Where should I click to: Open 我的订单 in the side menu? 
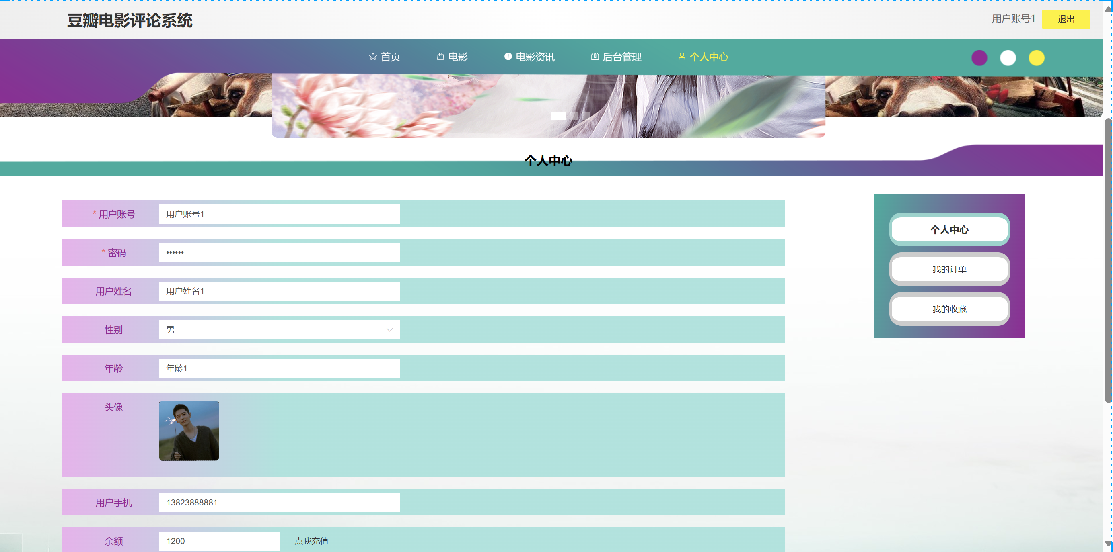point(949,269)
